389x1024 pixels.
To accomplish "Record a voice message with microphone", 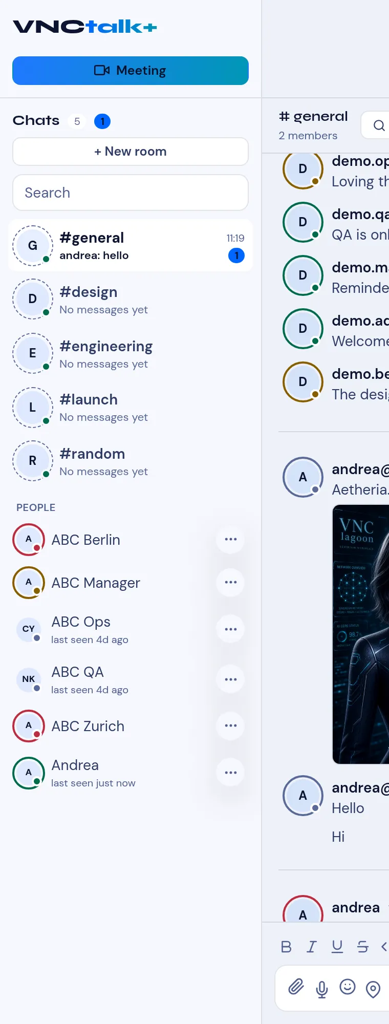I will pos(322,989).
